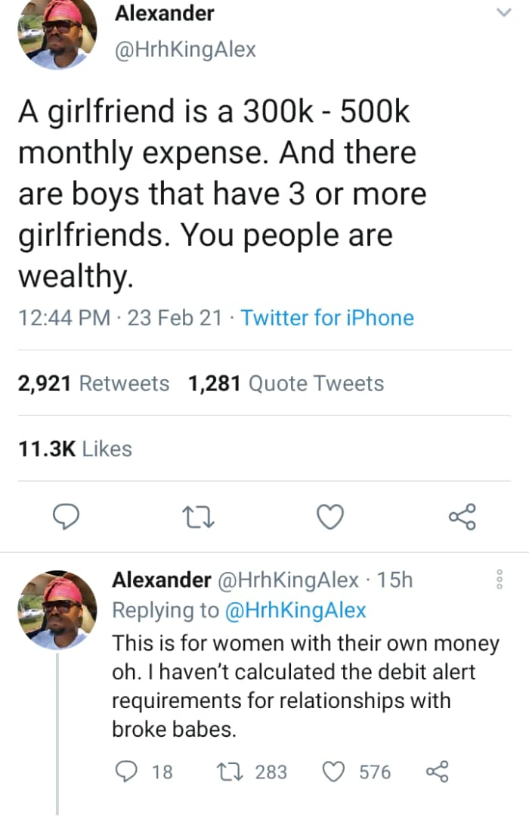Viewport: 529px width, 817px height.
Task: Open dropdown chevron on main tweet
Action: (503, 13)
